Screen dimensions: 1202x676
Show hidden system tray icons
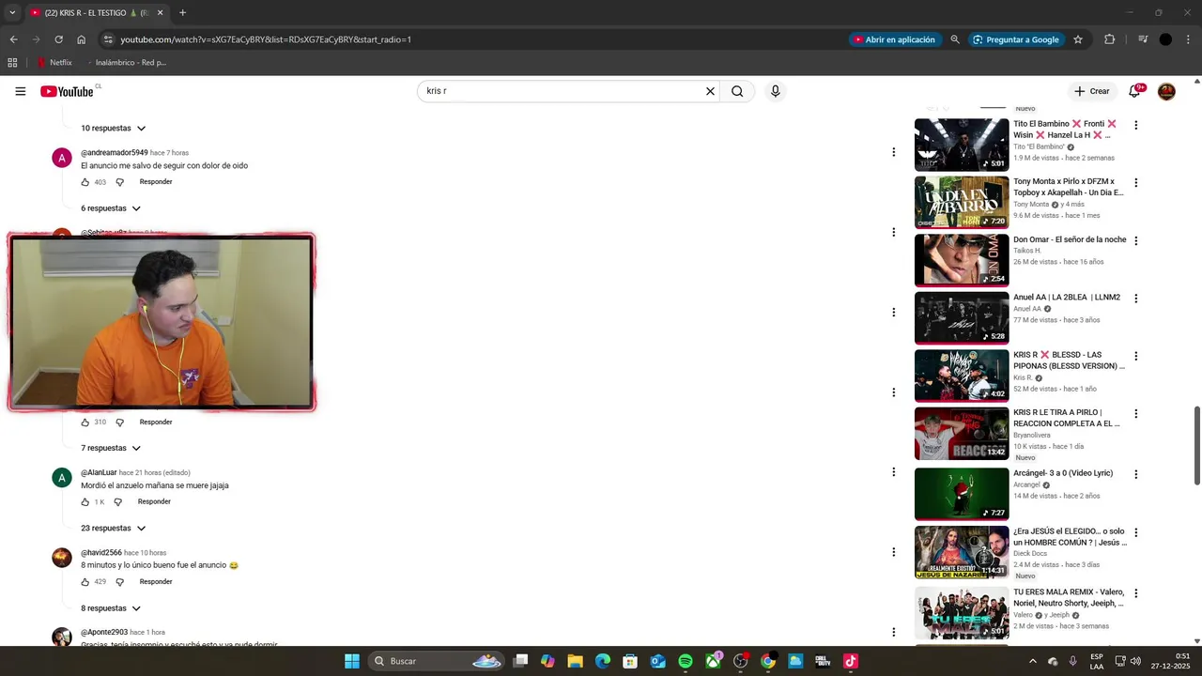pos(1033,661)
